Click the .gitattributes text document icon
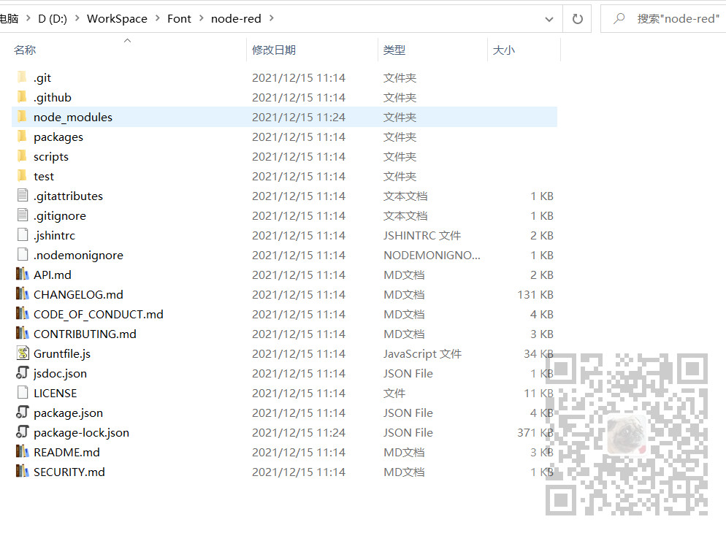726x533 pixels. coord(22,196)
